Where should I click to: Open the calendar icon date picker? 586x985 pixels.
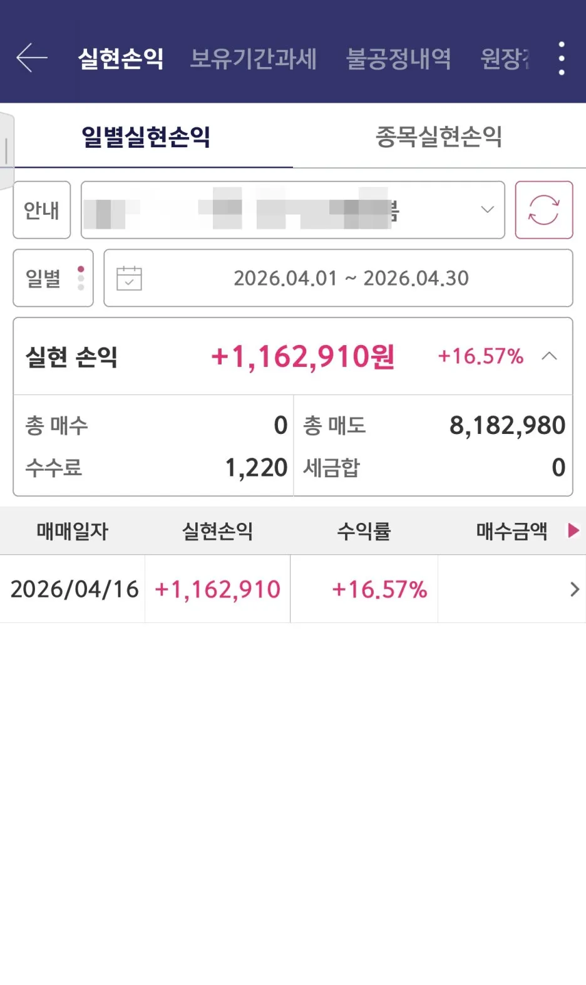pos(130,278)
